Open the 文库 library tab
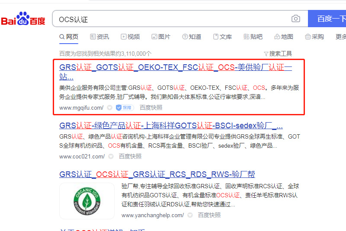Image resolution: width=346 pixels, height=231 pixels. (222, 37)
